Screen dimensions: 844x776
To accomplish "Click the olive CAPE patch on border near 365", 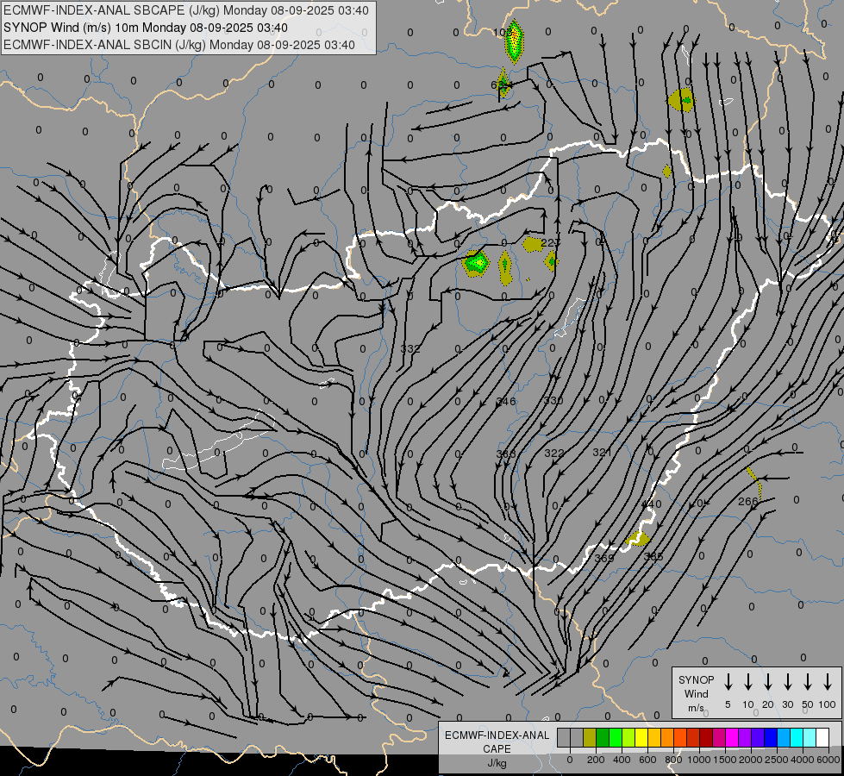I will 638,538.
